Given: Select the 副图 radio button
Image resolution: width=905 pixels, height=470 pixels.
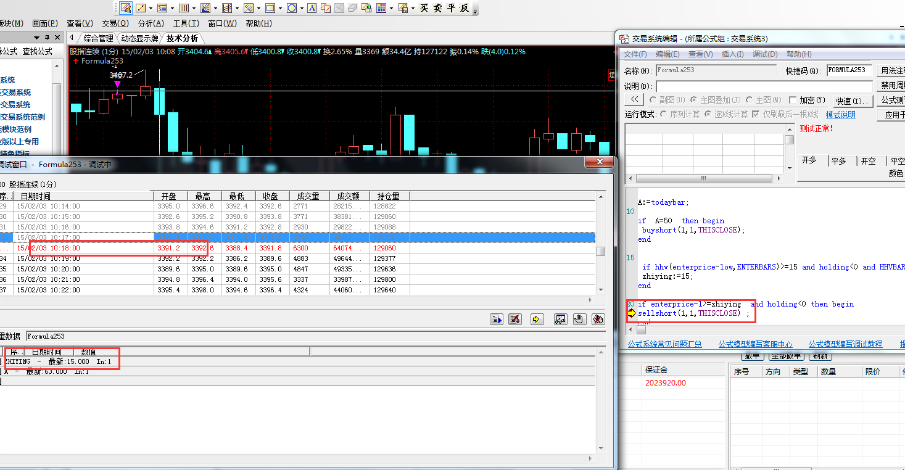Looking at the screenshot, I should click(x=653, y=100).
